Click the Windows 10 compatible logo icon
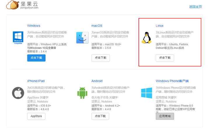This screenshot has height=134, width=210. 18,38
